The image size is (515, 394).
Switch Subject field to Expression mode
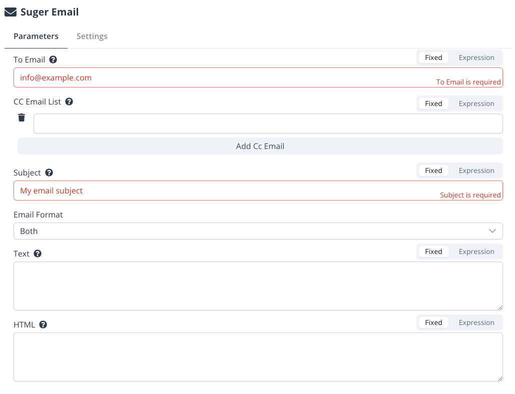coord(476,170)
